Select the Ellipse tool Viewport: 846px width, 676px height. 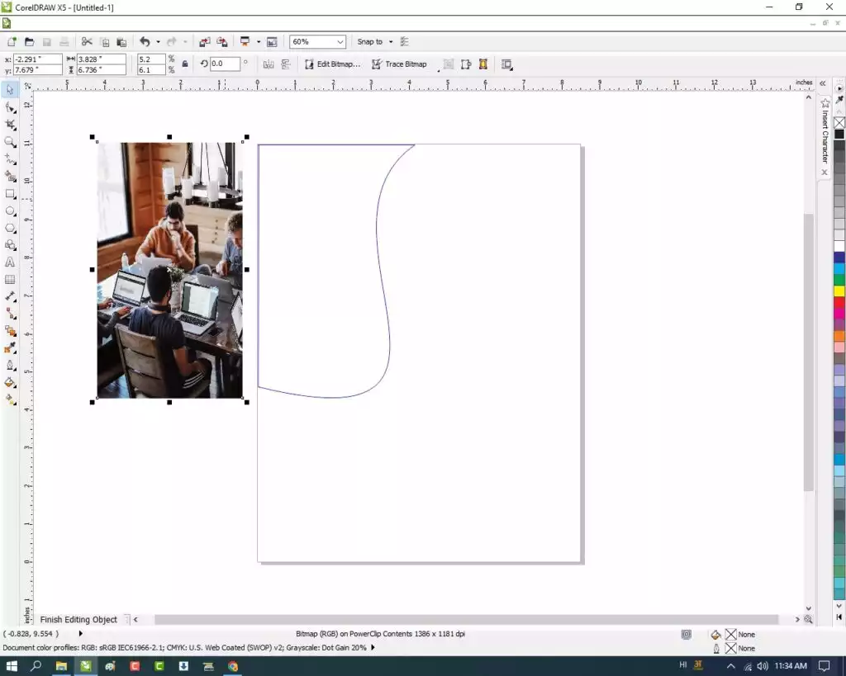pyautogui.click(x=10, y=210)
